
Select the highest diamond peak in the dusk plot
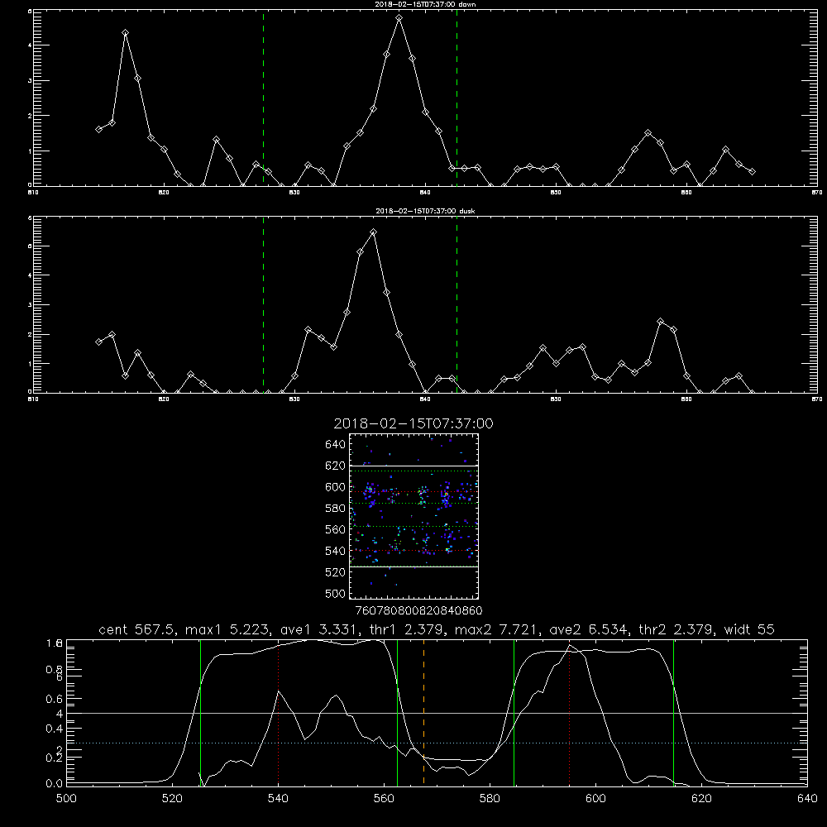(374, 232)
